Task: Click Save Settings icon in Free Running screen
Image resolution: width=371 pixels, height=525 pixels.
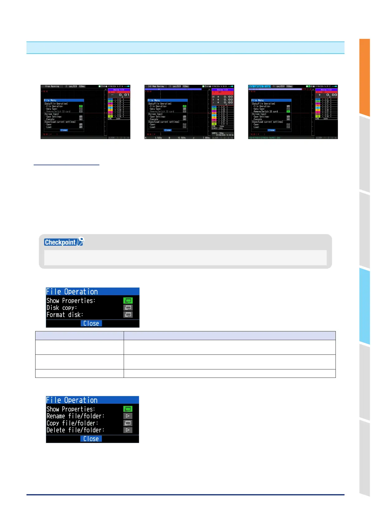Action: pyautogui.click(x=81, y=117)
